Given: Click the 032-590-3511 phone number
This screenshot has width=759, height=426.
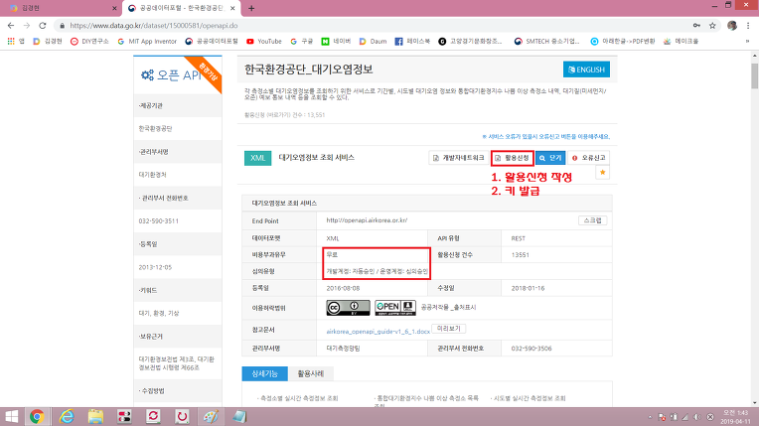Looking at the screenshot, I should [x=159, y=221].
